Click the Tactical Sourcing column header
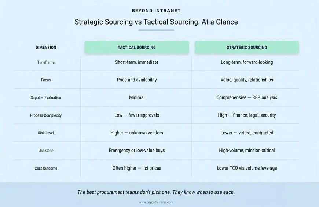The height and width of the screenshot is (207, 319). [x=136, y=47]
